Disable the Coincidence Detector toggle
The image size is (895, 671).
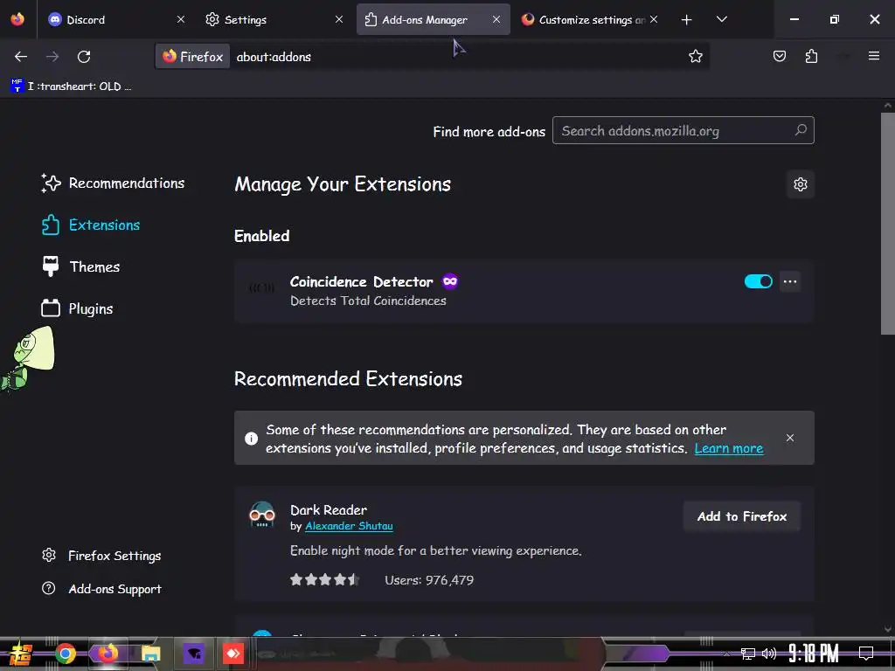click(758, 281)
